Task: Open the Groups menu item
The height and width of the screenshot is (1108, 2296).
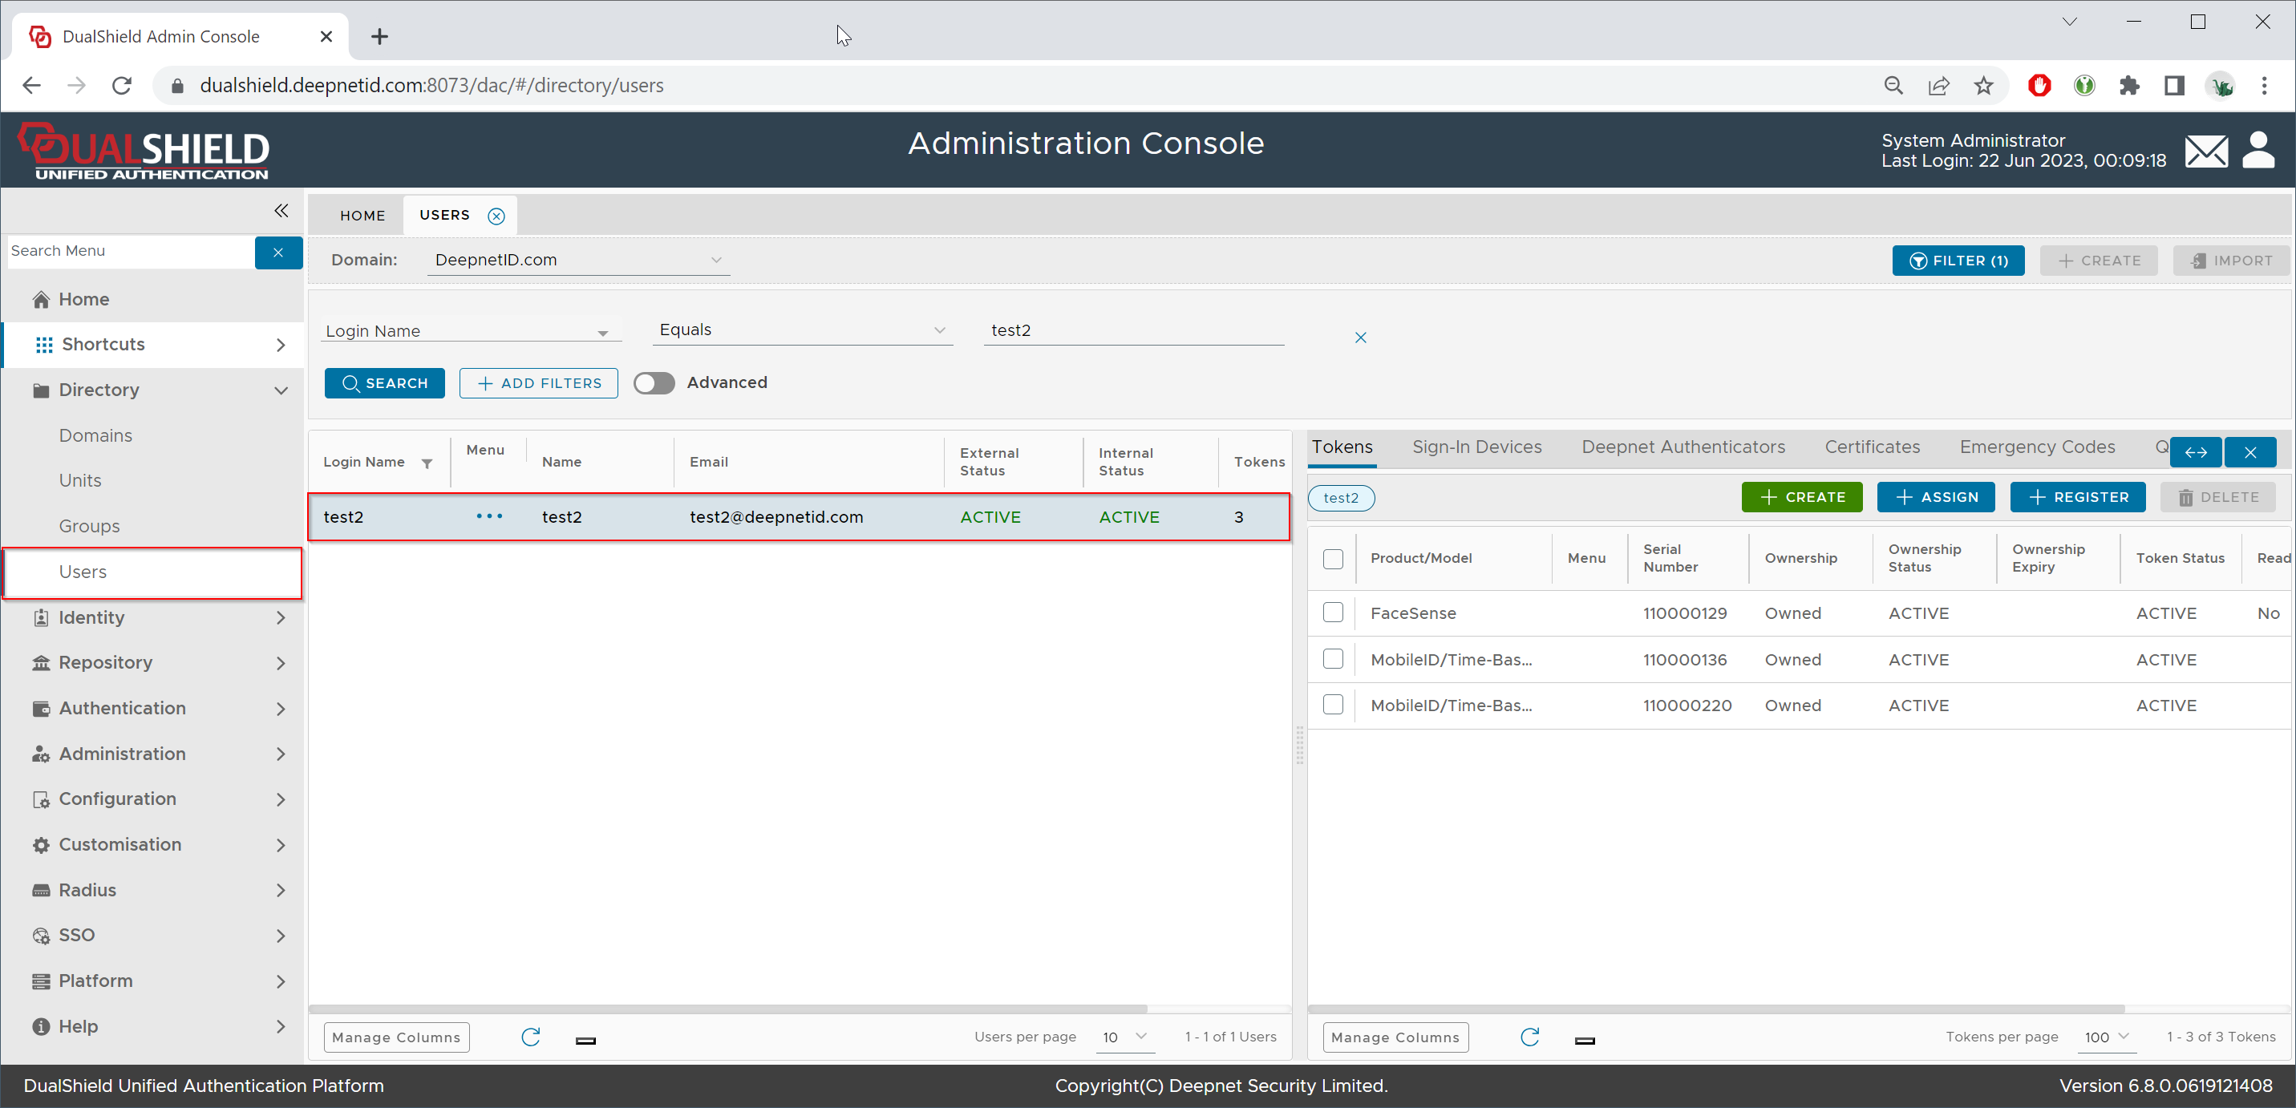Action: point(89,526)
